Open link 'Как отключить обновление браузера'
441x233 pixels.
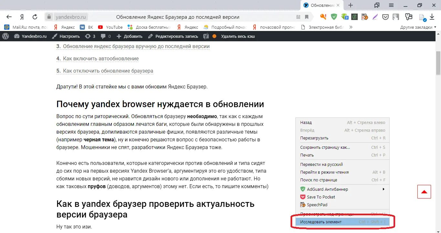(108, 71)
